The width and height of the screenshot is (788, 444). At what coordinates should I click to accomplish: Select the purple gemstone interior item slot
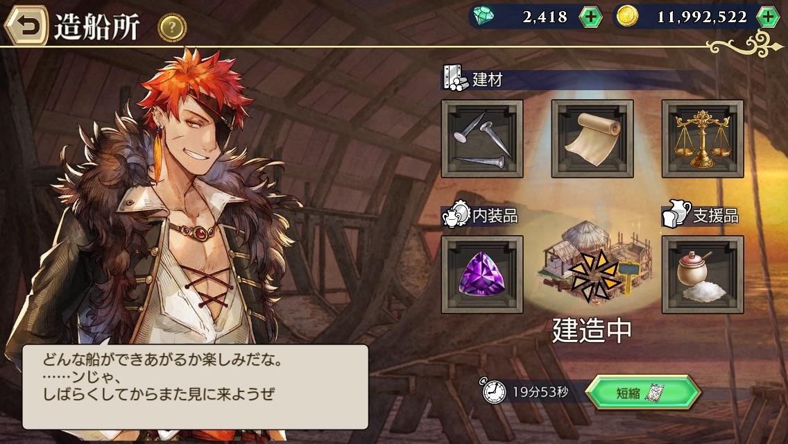tap(482, 275)
